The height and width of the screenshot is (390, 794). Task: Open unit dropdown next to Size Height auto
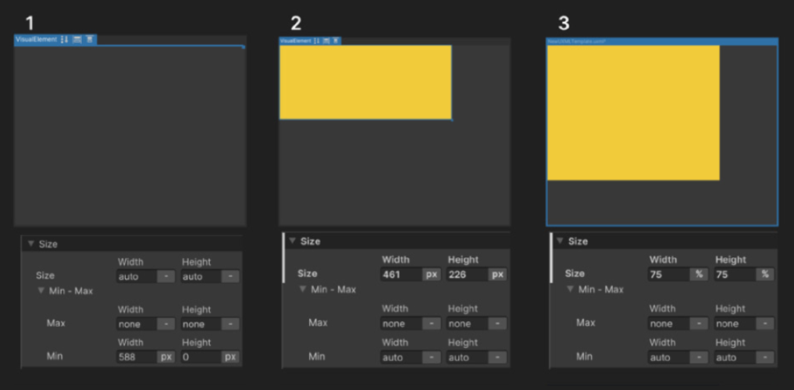(230, 277)
